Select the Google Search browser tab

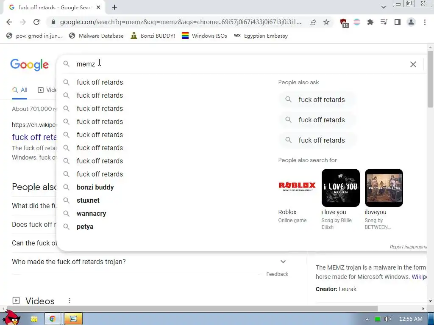pyautogui.click(x=54, y=8)
